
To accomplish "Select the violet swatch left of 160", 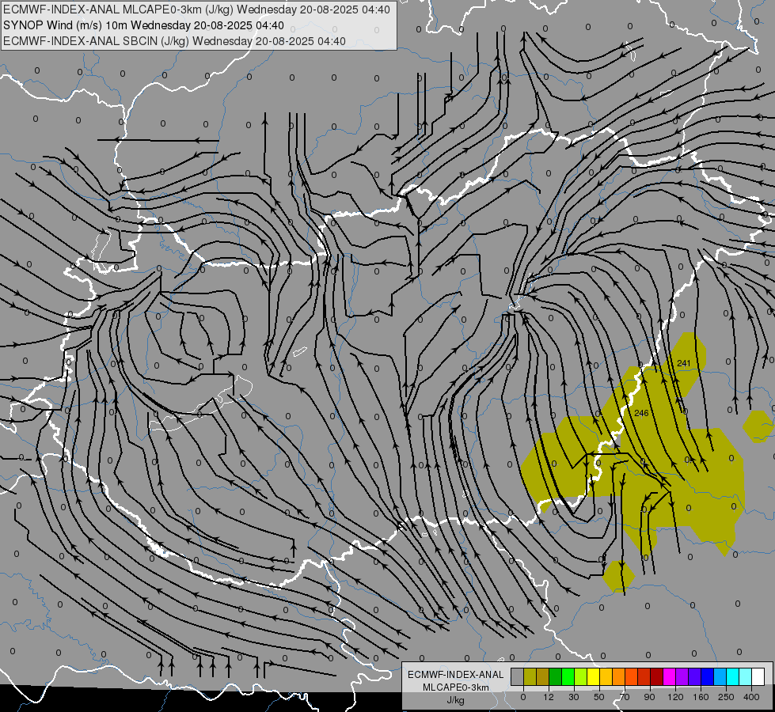I will tap(695, 676).
